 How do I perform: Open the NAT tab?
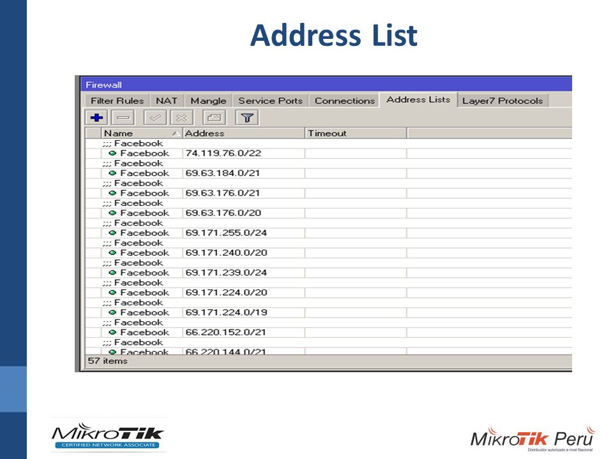[x=167, y=101]
